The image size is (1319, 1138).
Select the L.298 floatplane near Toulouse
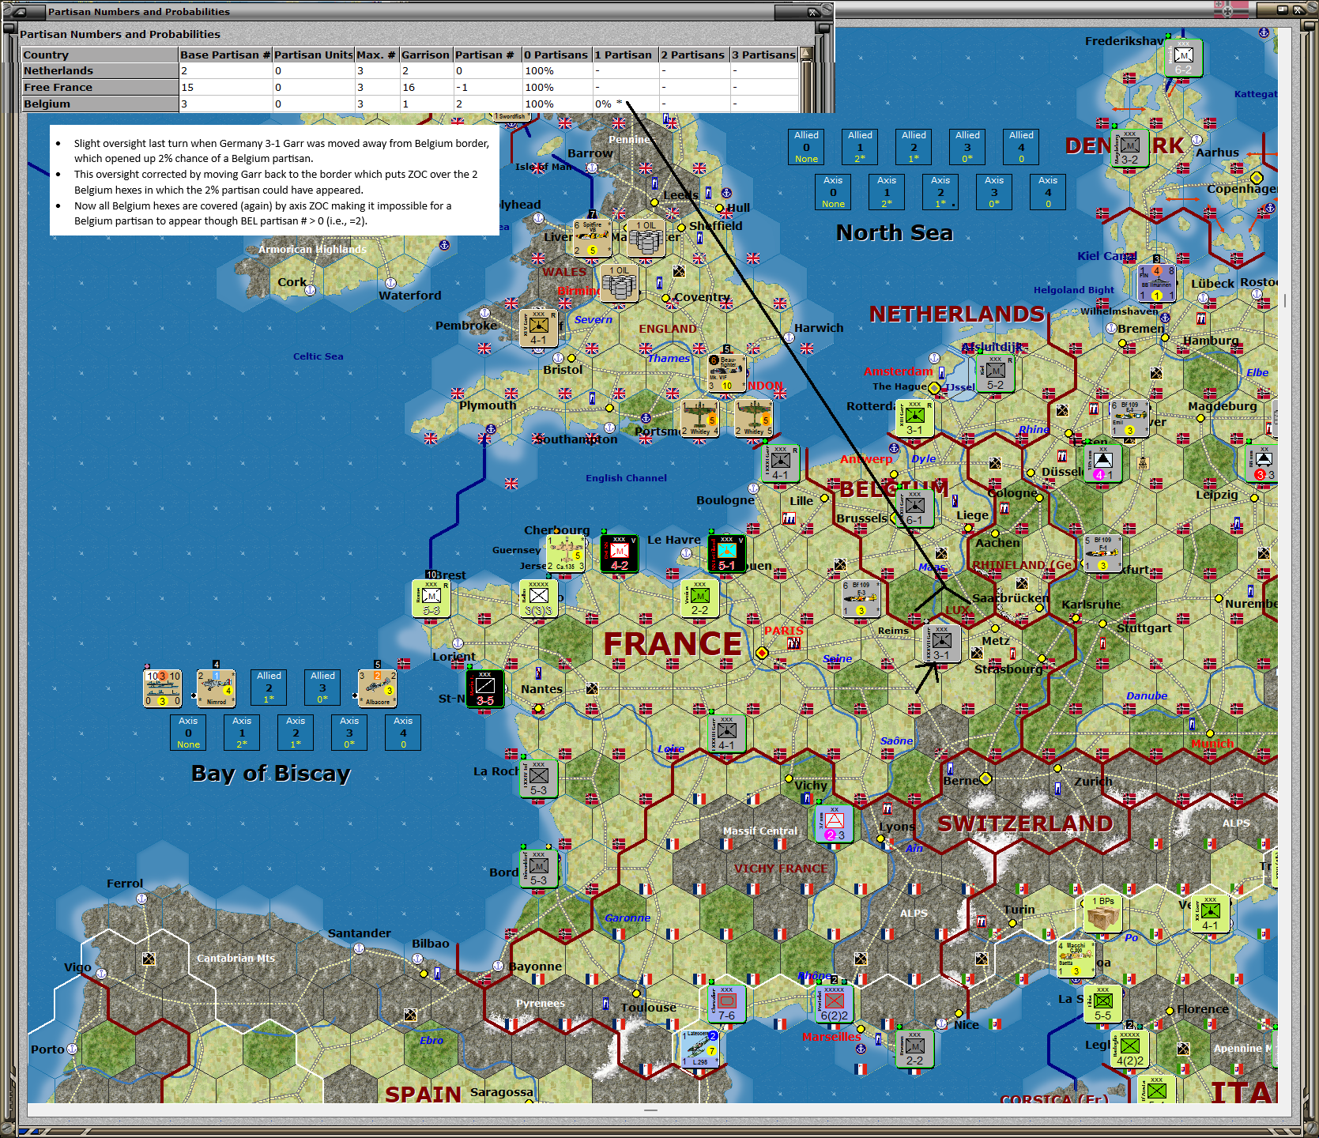click(x=699, y=1048)
